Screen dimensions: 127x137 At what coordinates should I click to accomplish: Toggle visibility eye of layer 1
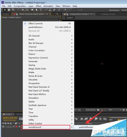[3, 126]
